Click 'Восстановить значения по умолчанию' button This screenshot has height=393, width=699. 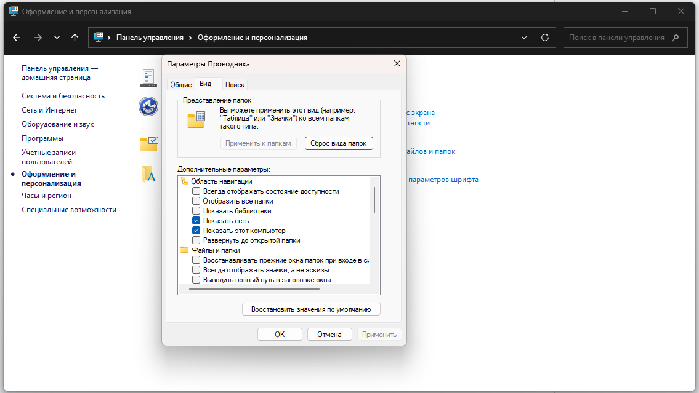pos(311,309)
